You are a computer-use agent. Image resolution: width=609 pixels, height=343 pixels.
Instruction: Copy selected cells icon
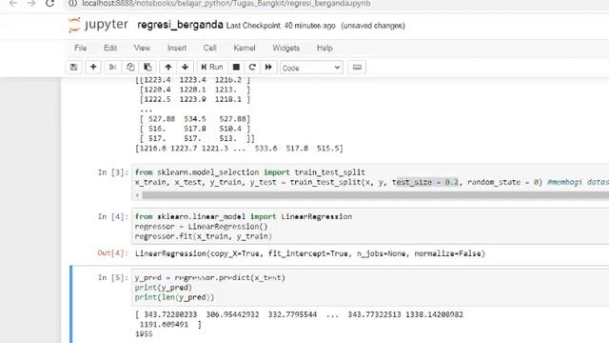click(x=130, y=68)
